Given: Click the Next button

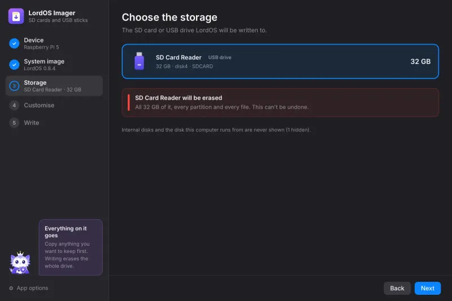Looking at the screenshot, I should coord(428,288).
